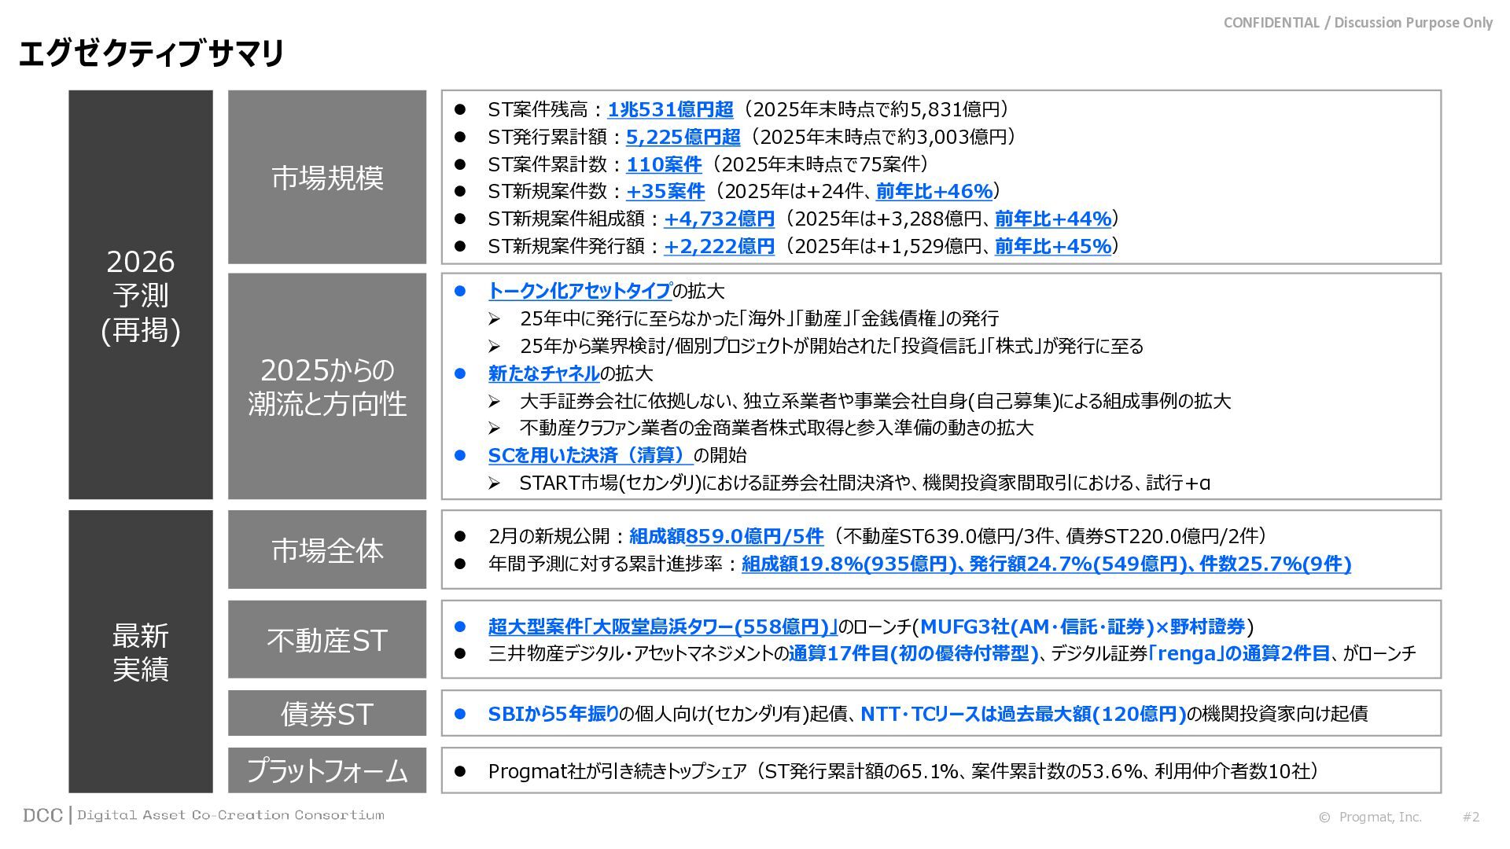Click the 新たなチャネル link
This screenshot has height=849, width=1510.
click(543, 373)
